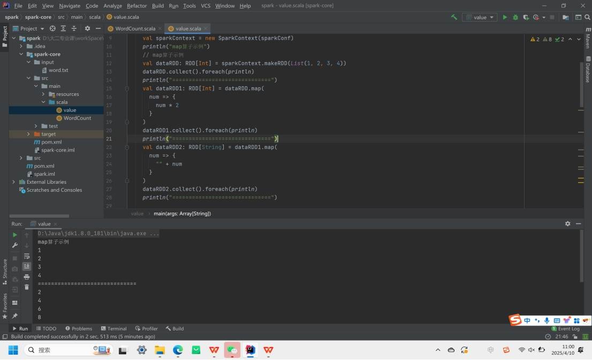Open WeChat from the Windows taskbar
592x360 pixels.
(x=232, y=350)
